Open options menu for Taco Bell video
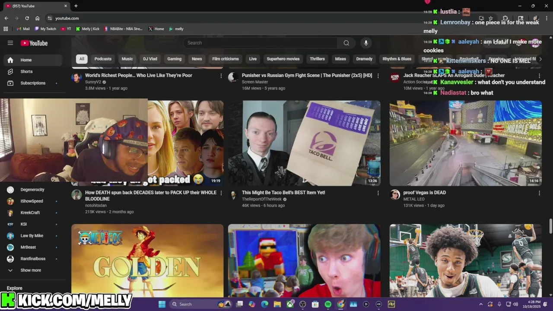This screenshot has width=553, height=311. tap(378, 193)
